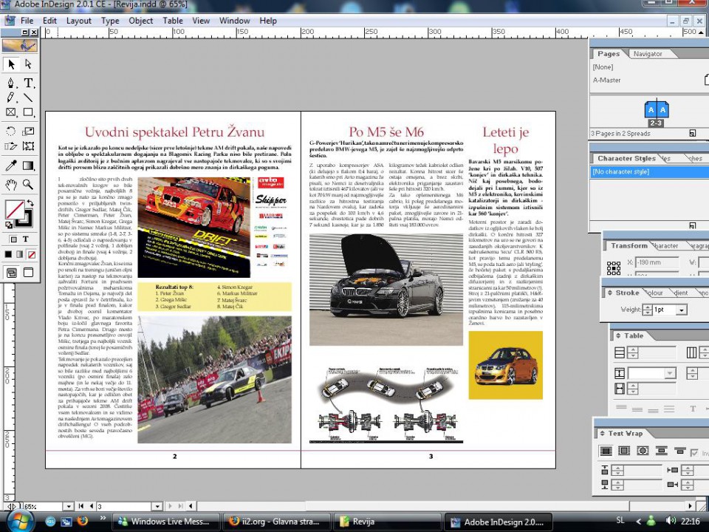
Task: Click the Fill colour box in toolbox
Action: click(x=15, y=210)
